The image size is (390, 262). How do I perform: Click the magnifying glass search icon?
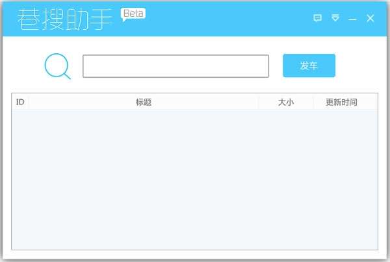pyautogui.click(x=57, y=66)
